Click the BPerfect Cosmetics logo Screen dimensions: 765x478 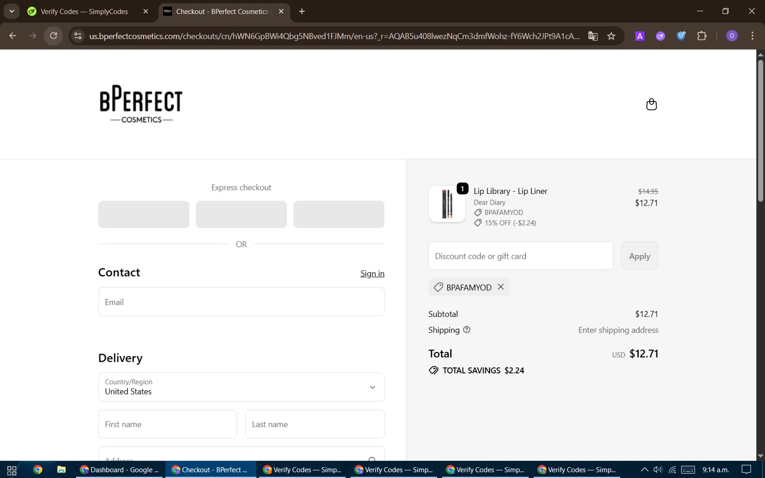point(141,104)
